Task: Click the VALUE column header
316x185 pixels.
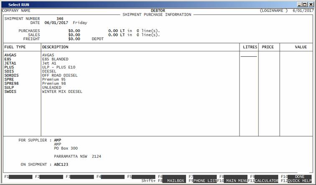Action: (301, 47)
